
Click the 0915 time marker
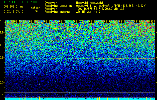click(77, 21)
